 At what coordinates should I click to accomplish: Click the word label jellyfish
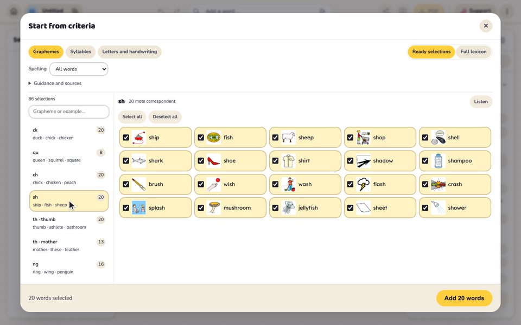[x=308, y=208]
